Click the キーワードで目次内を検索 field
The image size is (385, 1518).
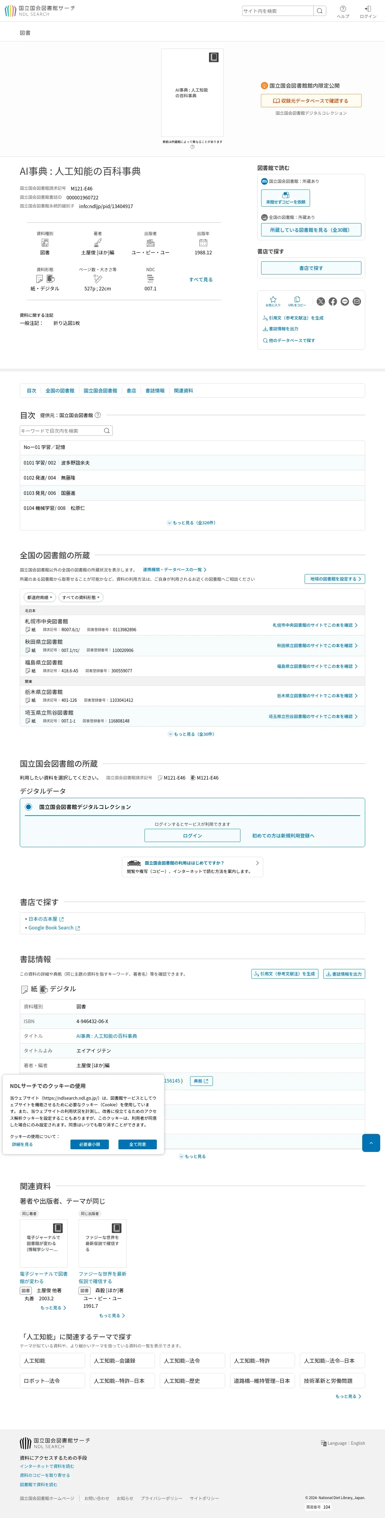click(x=61, y=431)
